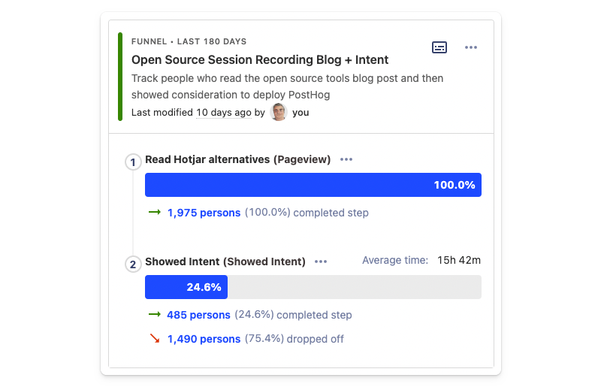Click the 24.6% blue funnel bar

coord(186,287)
